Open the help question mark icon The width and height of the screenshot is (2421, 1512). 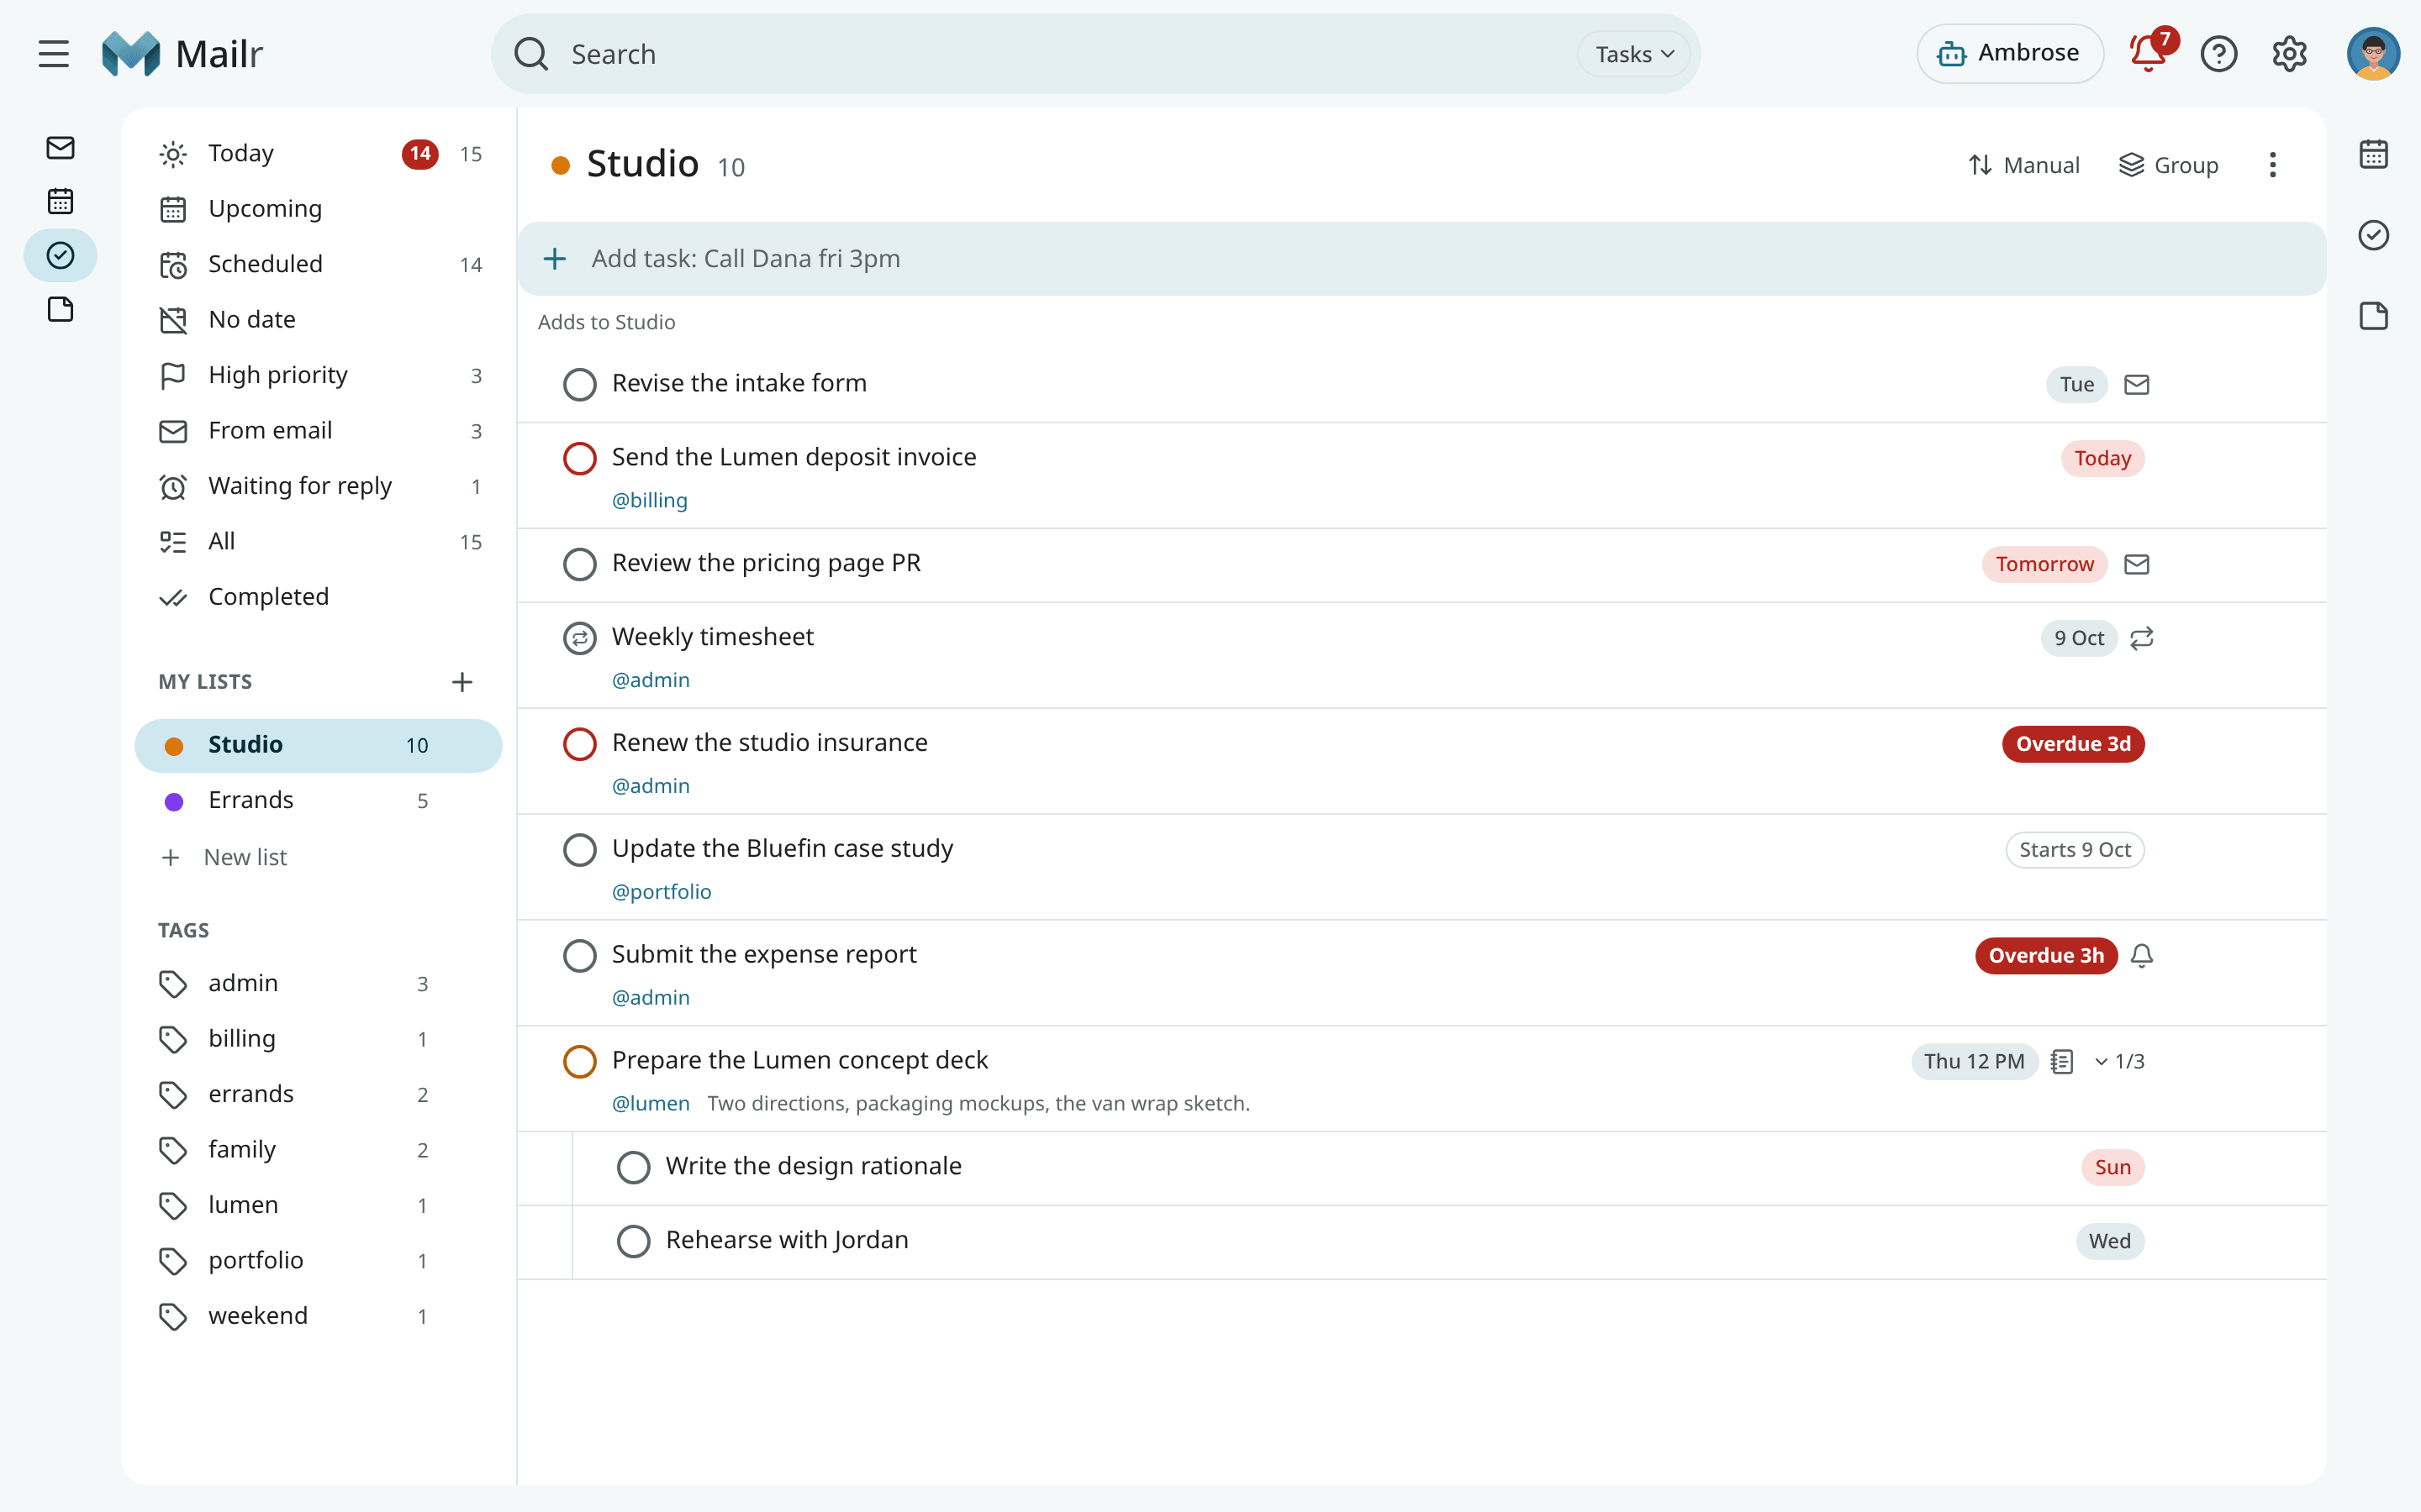coord(2218,54)
